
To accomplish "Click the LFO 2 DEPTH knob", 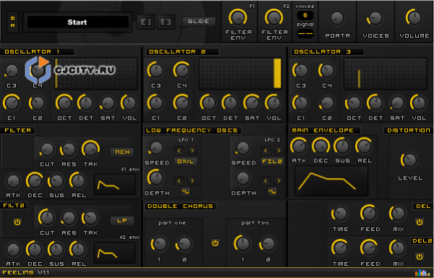I will (243, 178).
